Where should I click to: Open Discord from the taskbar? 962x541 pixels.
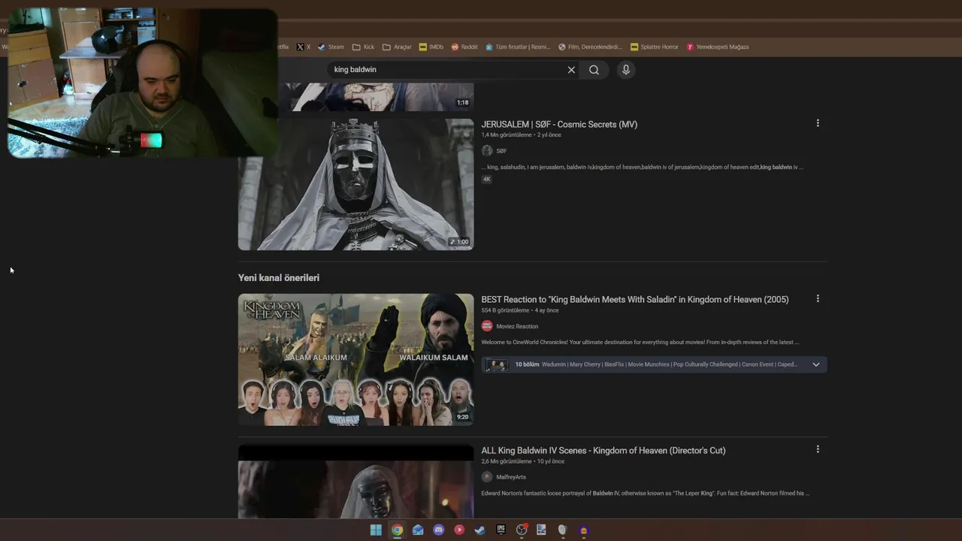coord(439,530)
